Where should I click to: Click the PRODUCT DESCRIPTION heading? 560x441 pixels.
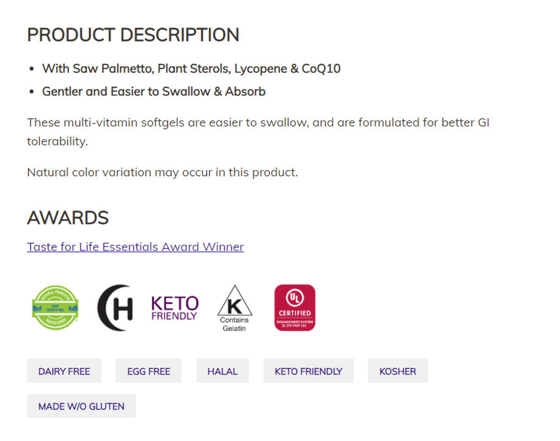click(133, 35)
